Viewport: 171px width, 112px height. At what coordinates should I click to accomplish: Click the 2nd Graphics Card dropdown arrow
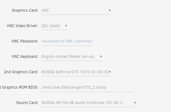pos(110,72)
